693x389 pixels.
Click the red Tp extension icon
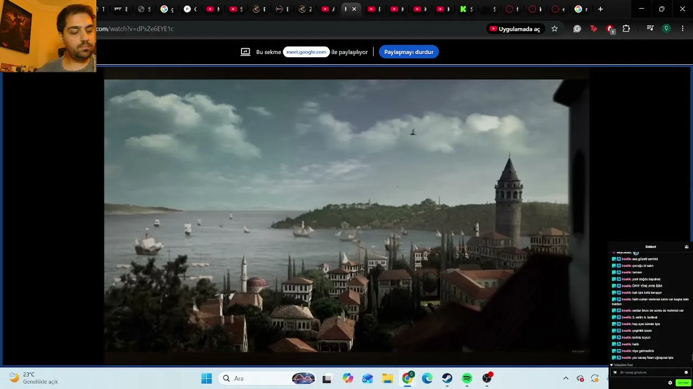[593, 29]
